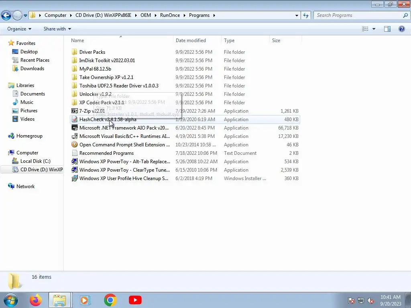
Task: Open Favorites in the navigation pane
Action: click(x=26, y=43)
